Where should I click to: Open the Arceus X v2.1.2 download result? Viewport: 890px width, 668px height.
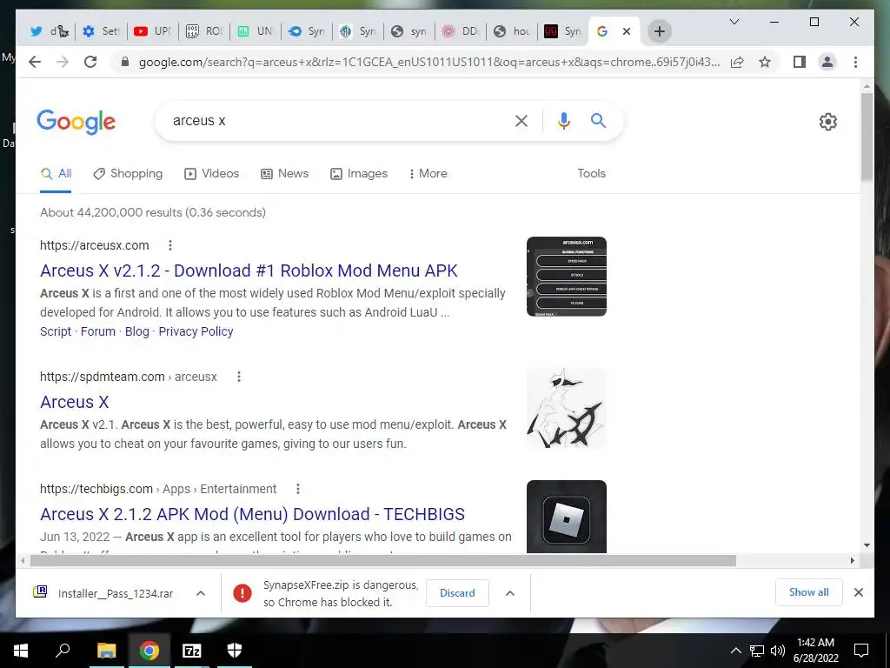tap(249, 271)
